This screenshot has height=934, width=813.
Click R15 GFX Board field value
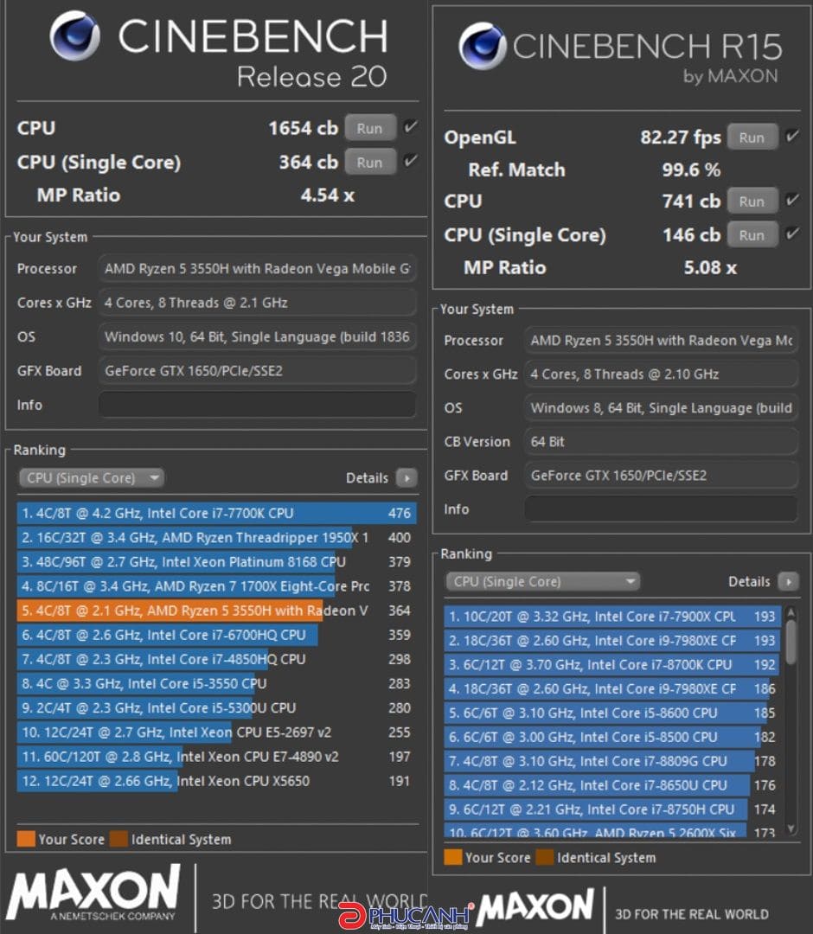(661, 476)
